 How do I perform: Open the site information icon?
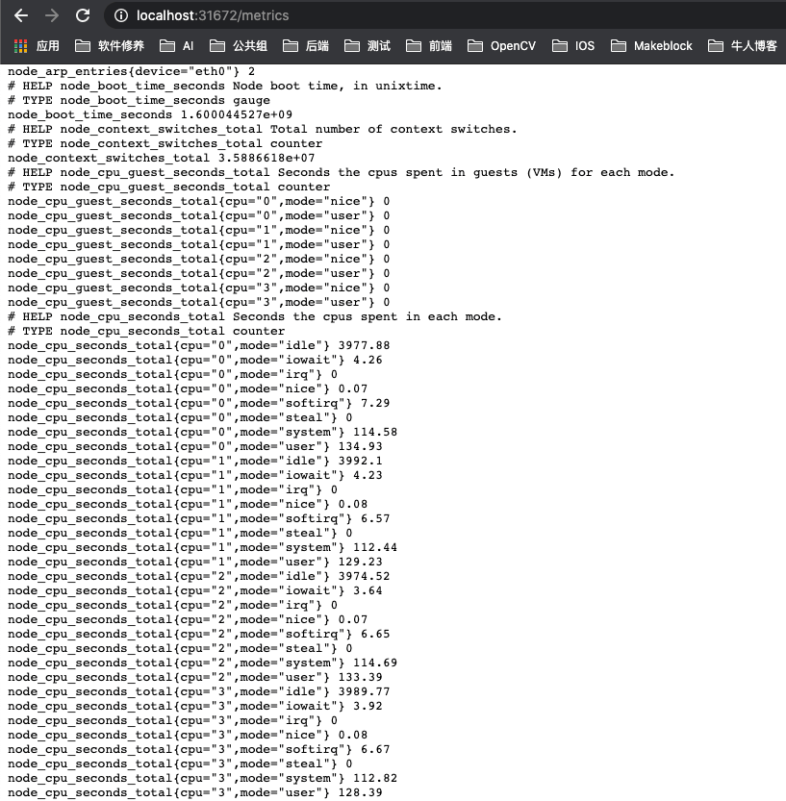coord(121,15)
